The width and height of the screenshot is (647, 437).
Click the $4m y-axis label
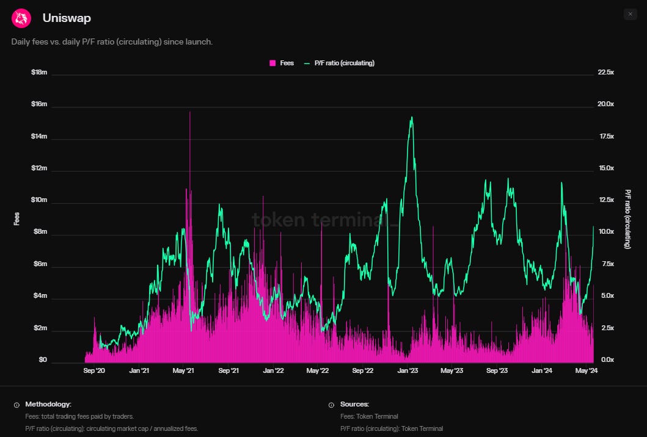[40, 295]
